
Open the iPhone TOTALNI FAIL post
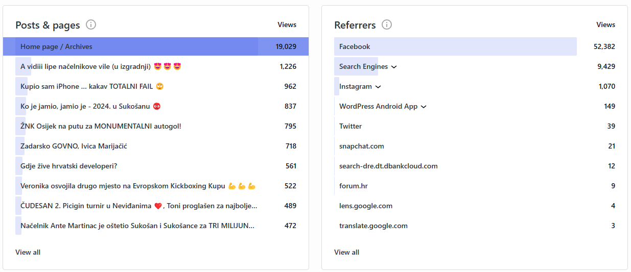(x=87, y=86)
